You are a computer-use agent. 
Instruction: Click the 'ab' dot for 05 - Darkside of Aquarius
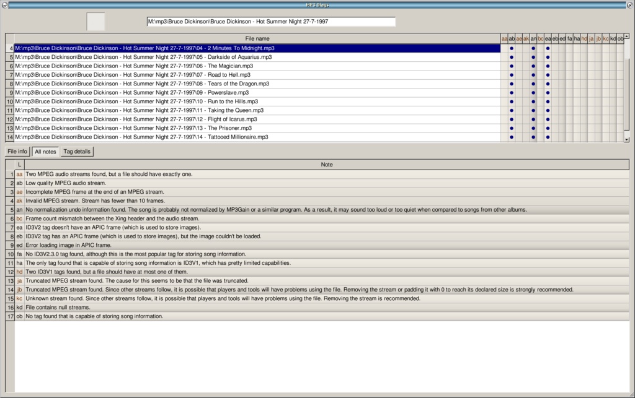pyautogui.click(x=512, y=57)
